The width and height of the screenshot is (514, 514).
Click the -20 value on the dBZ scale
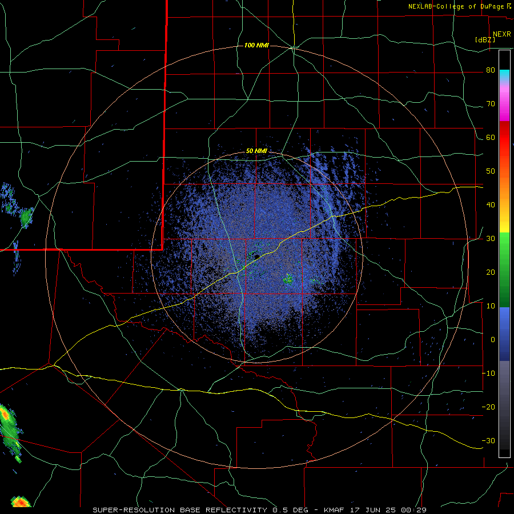(x=488, y=407)
